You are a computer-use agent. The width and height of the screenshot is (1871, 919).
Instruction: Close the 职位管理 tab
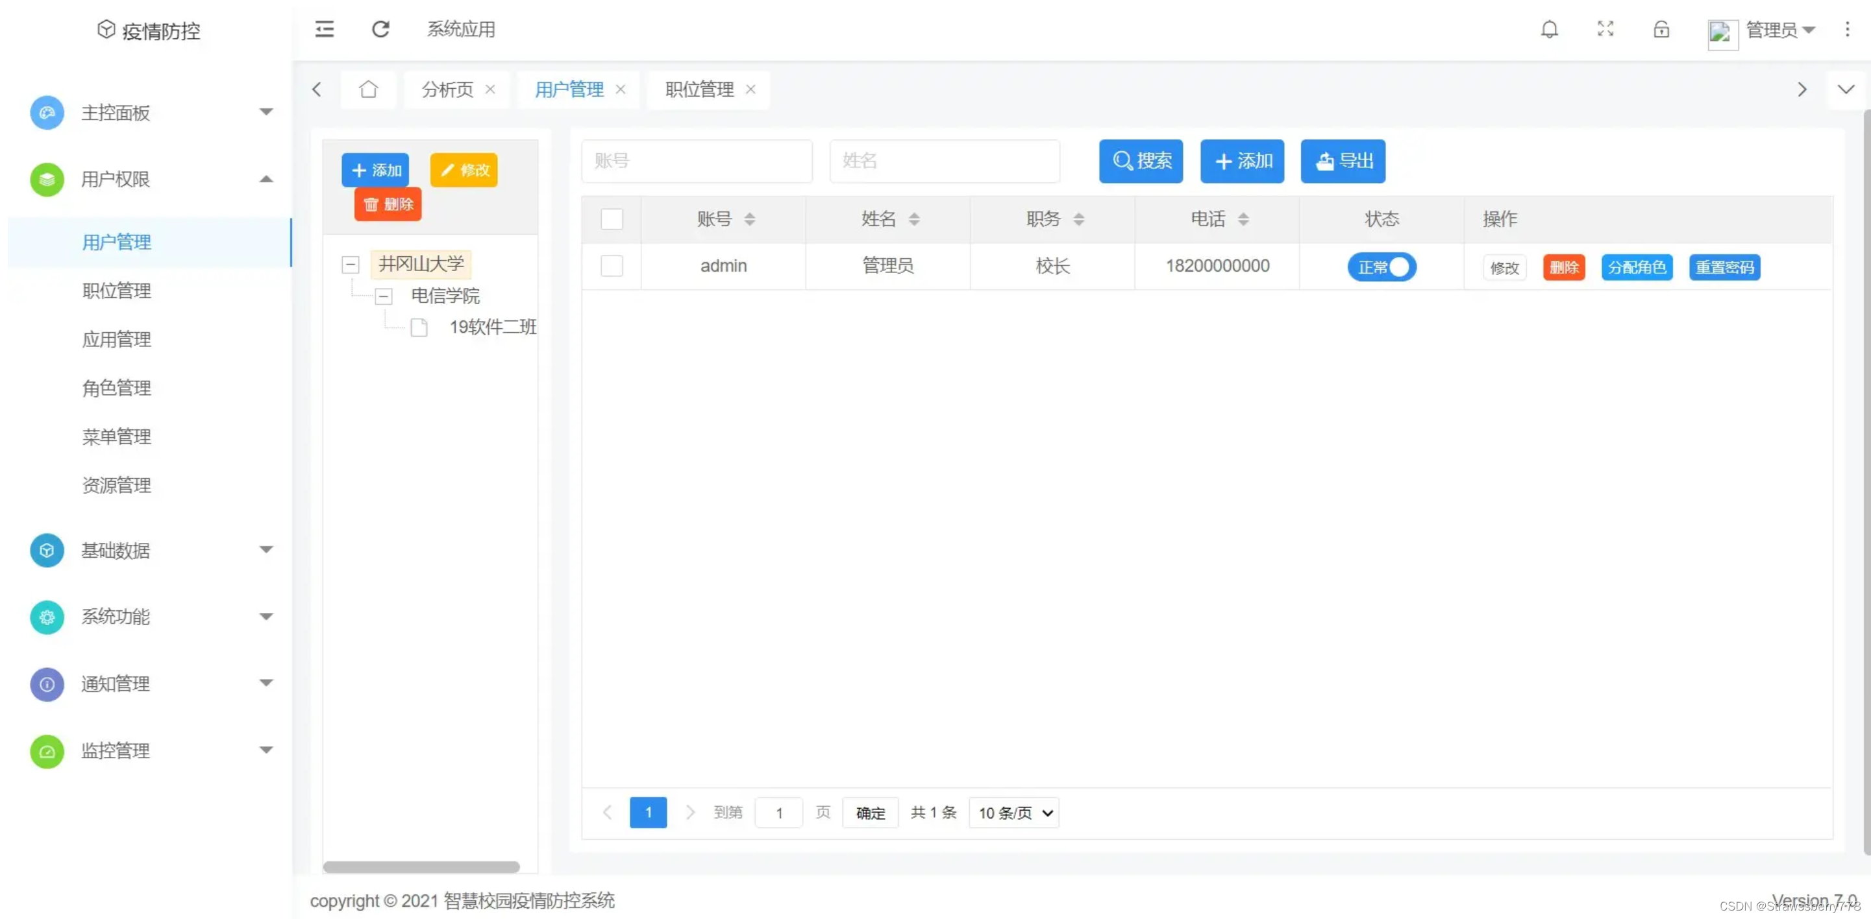pos(750,90)
